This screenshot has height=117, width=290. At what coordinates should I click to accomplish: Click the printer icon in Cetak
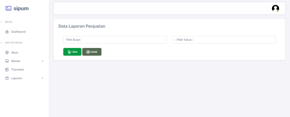click(x=88, y=52)
